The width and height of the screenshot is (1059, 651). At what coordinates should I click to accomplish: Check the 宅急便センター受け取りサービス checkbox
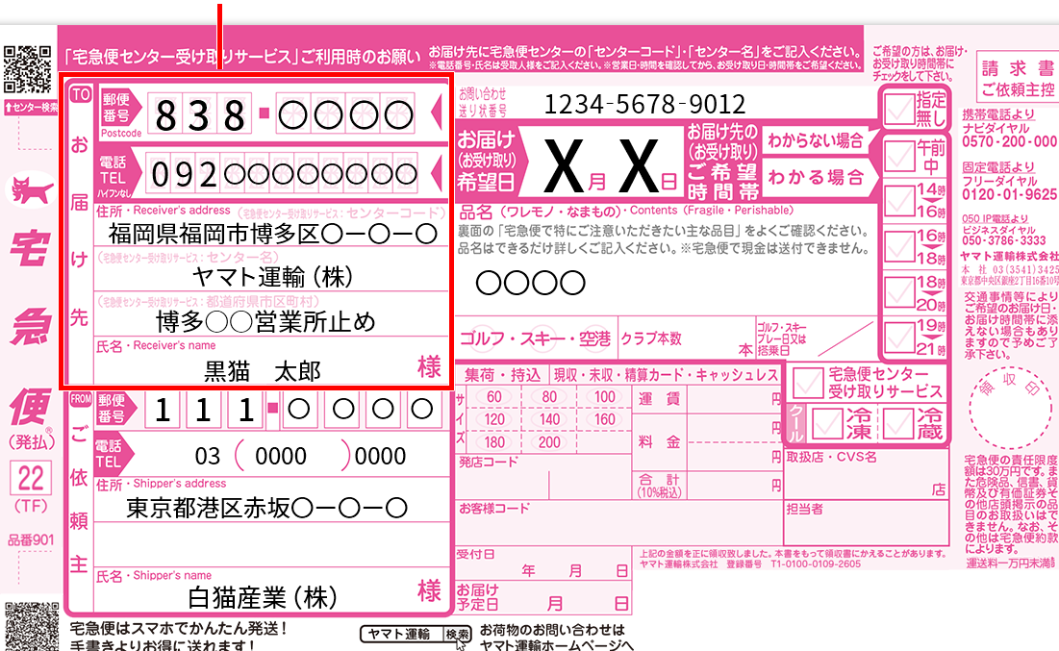pos(808,383)
